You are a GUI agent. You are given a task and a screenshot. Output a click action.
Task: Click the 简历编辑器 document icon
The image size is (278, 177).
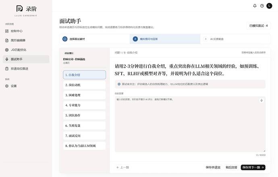tap(7, 40)
